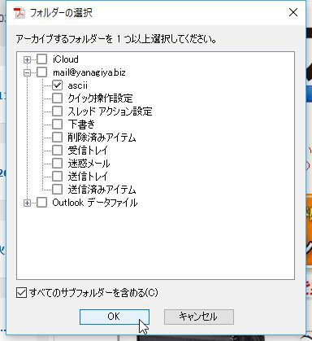Click the OK button
Screen dimensions: 312x341
click(x=115, y=317)
